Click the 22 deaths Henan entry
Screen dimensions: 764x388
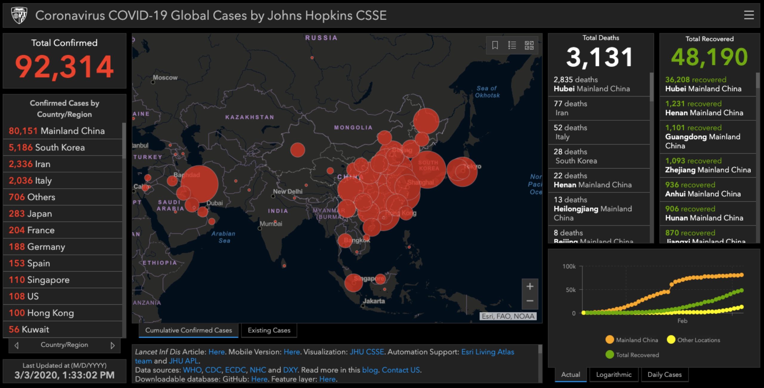tap(599, 180)
